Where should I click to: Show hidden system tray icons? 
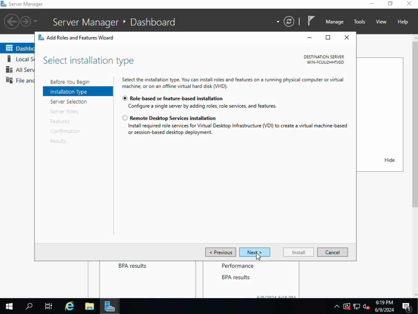(x=337, y=306)
